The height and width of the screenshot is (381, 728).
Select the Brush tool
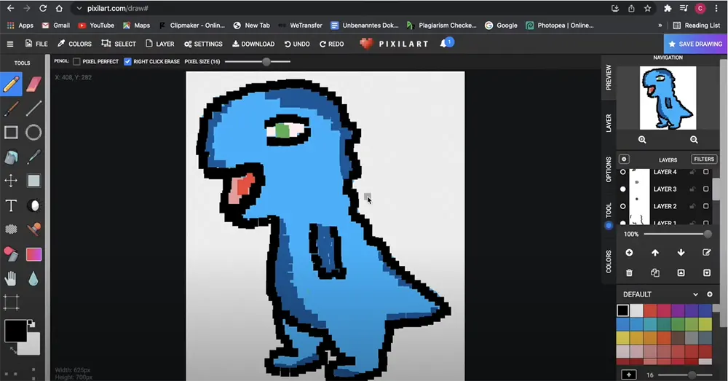(11, 109)
